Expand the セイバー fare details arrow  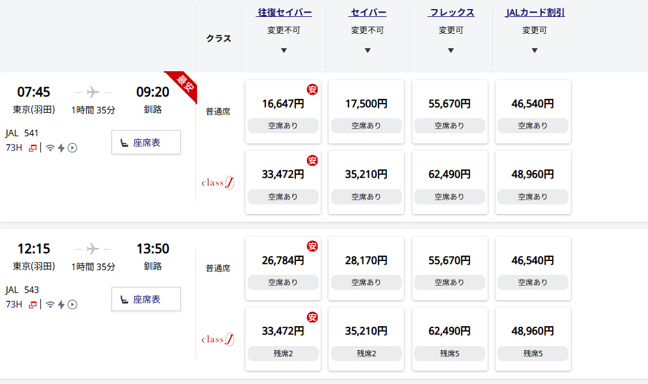[x=368, y=51]
